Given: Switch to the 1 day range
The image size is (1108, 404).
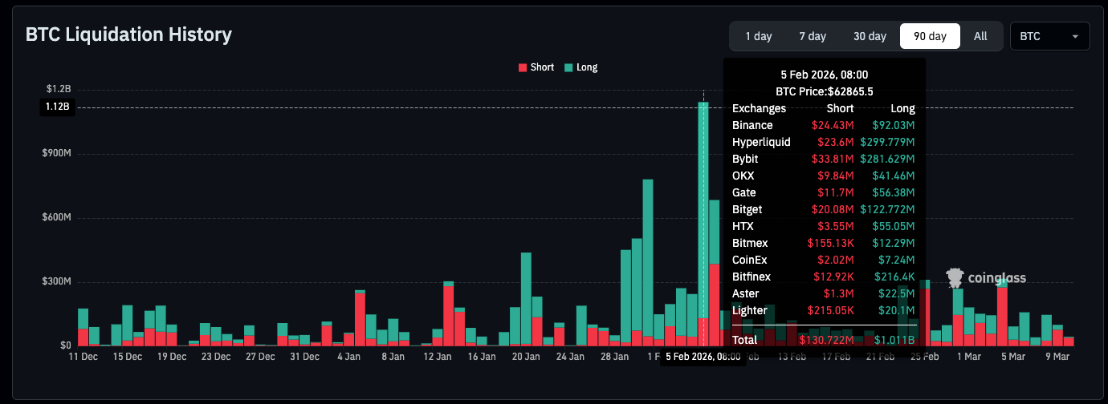Looking at the screenshot, I should [x=758, y=36].
